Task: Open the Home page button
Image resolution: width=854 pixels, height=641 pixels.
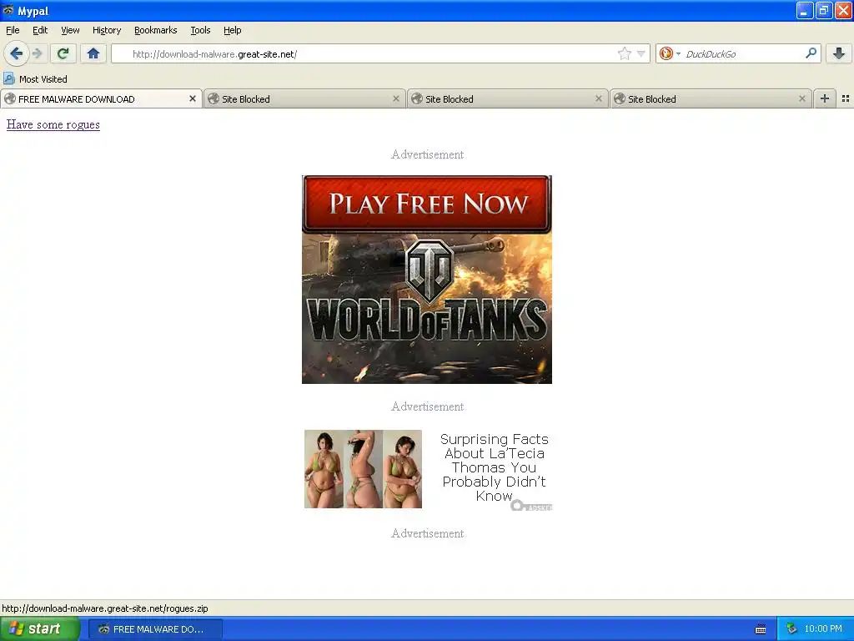Action: pyautogui.click(x=93, y=53)
